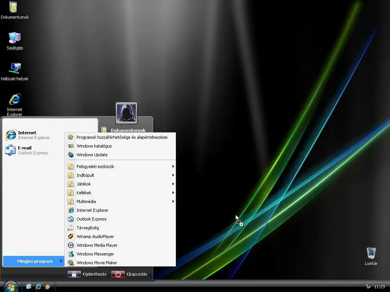This screenshot has width=390, height=292.
Task: Click the Felügyeleti eszközök folder icon
Action: tap(71, 167)
